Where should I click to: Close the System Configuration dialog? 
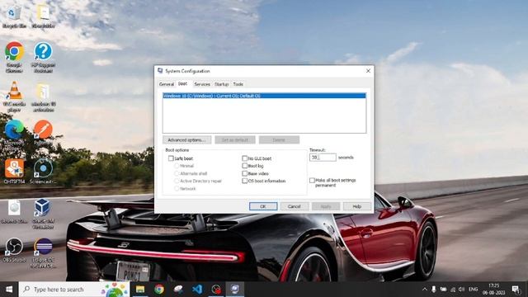pyautogui.click(x=368, y=71)
